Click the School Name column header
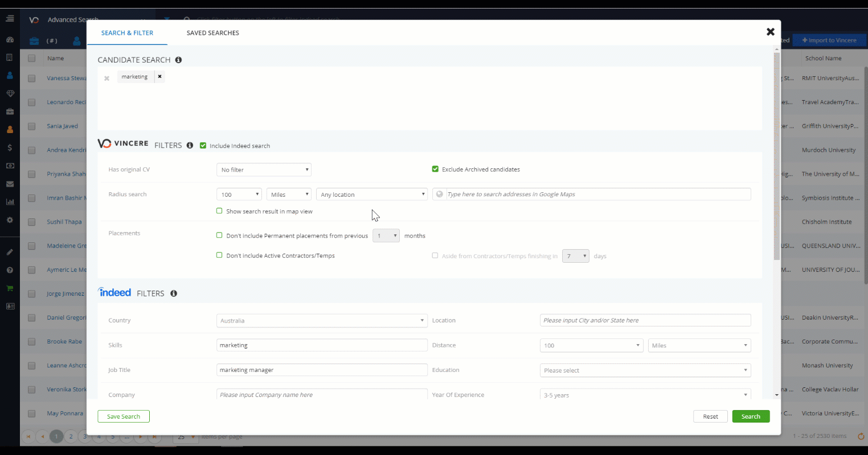The height and width of the screenshot is (455, 868). point(823,58)
